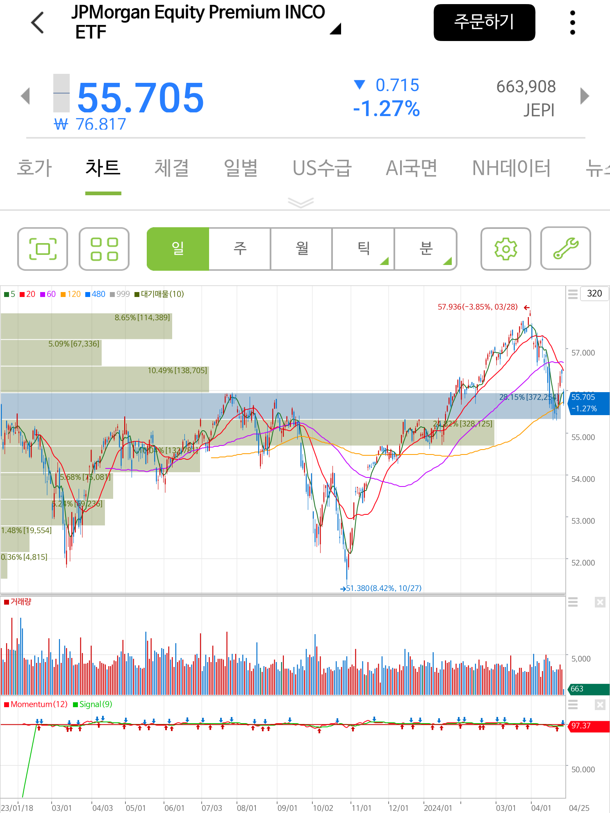Open the minute interval dropdown
This screenshot has height=813, width=610.
pyautogui.click(x=426, y=249)
